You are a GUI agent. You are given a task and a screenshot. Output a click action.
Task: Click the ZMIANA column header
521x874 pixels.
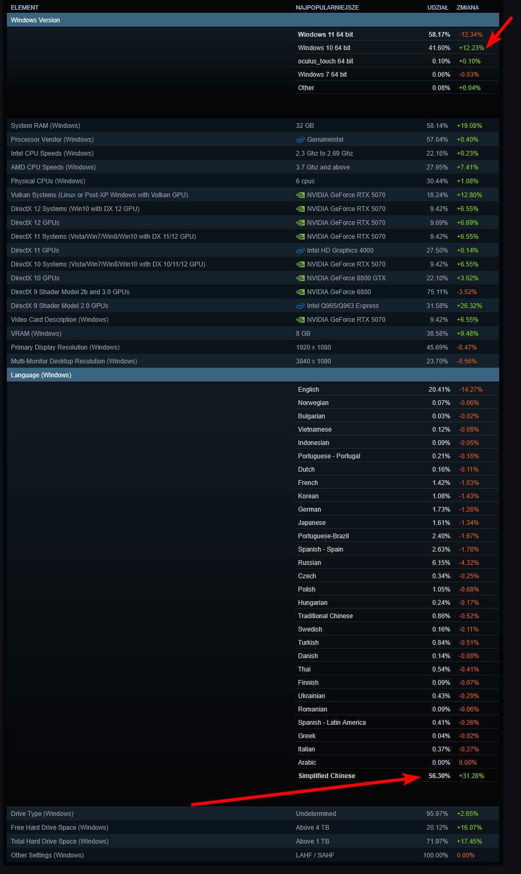[x=468, y=7]
